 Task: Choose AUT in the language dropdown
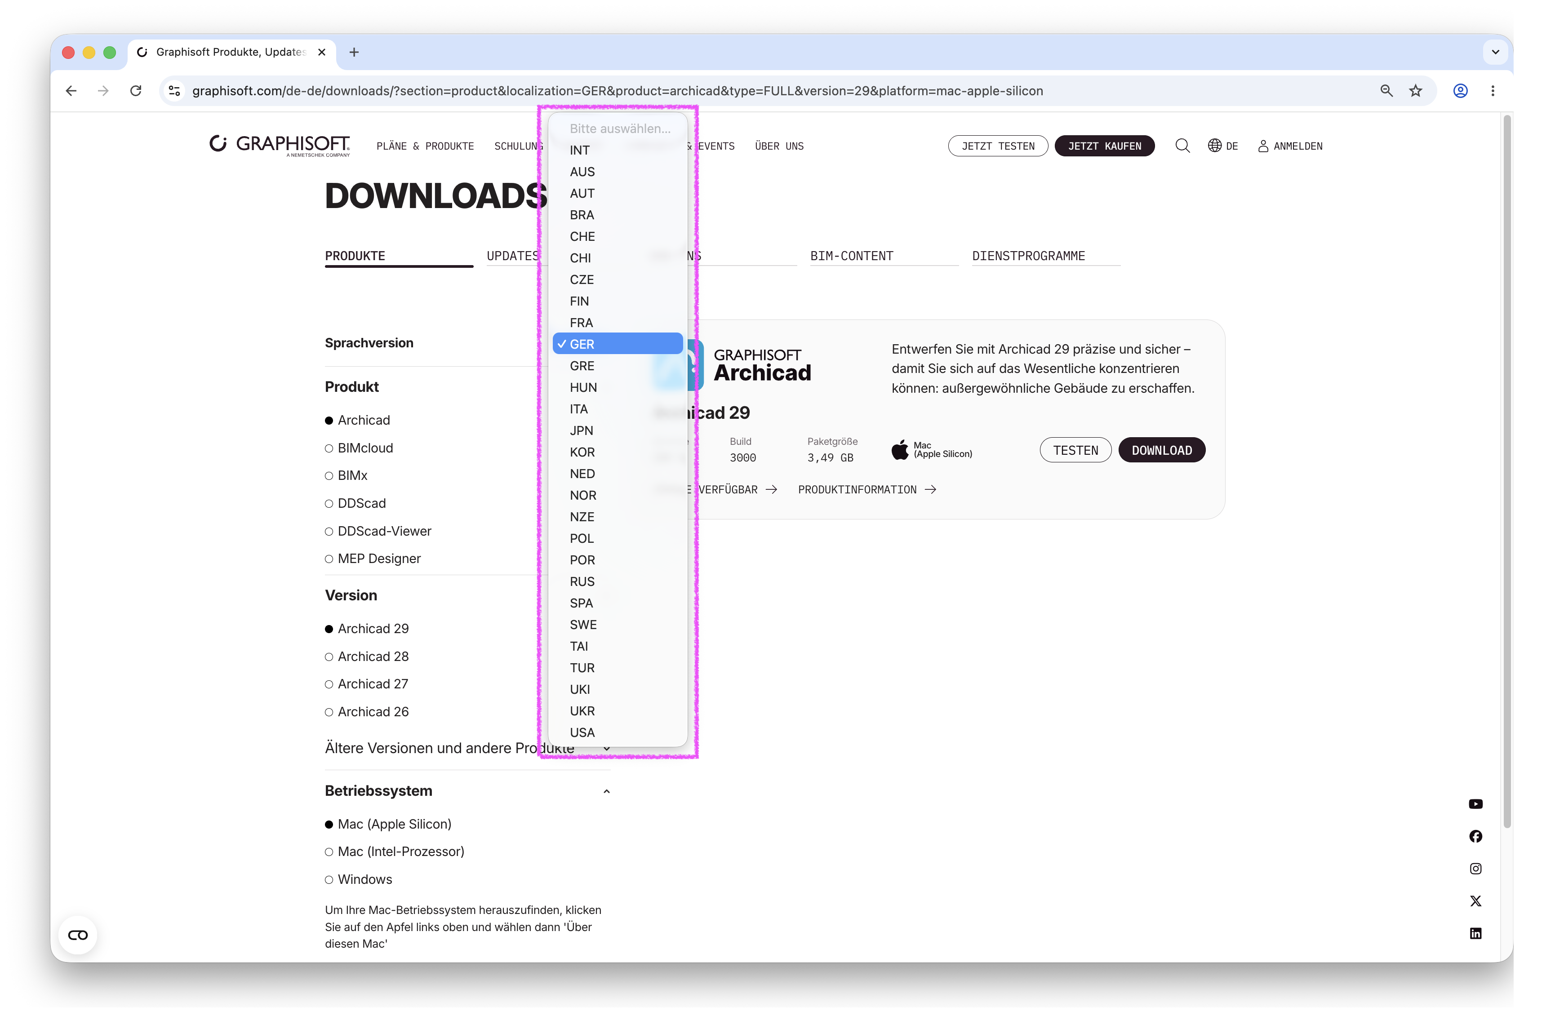coord(618,193)
